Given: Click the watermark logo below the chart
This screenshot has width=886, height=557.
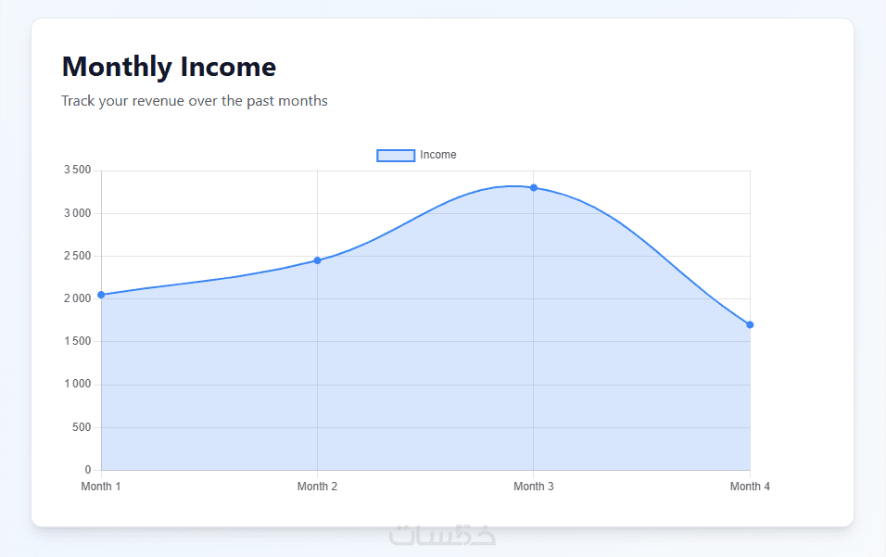Looking at the screenshot, I should 443,535.
